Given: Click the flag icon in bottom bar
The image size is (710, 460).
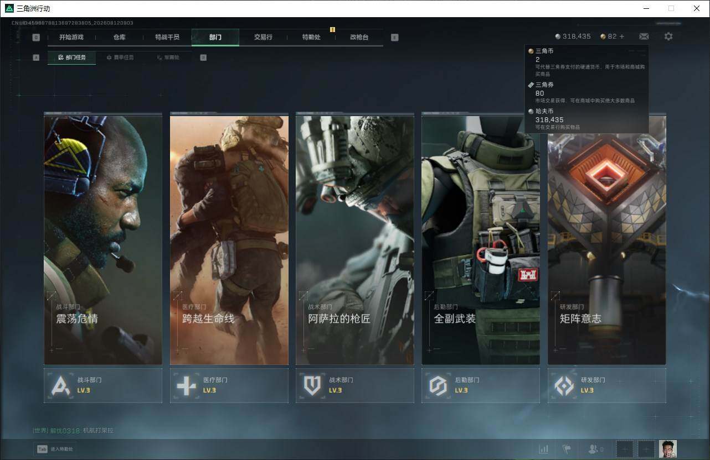Looking at the screenshot, I should [567, 449].
